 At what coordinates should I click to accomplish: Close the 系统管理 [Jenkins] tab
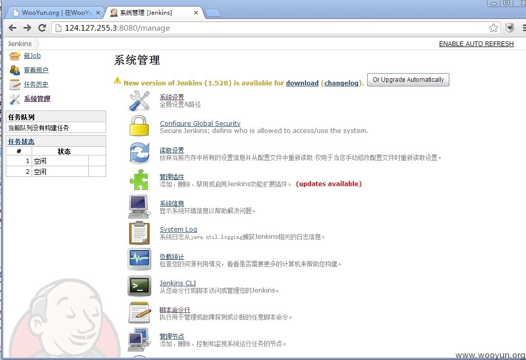(196, 13)
